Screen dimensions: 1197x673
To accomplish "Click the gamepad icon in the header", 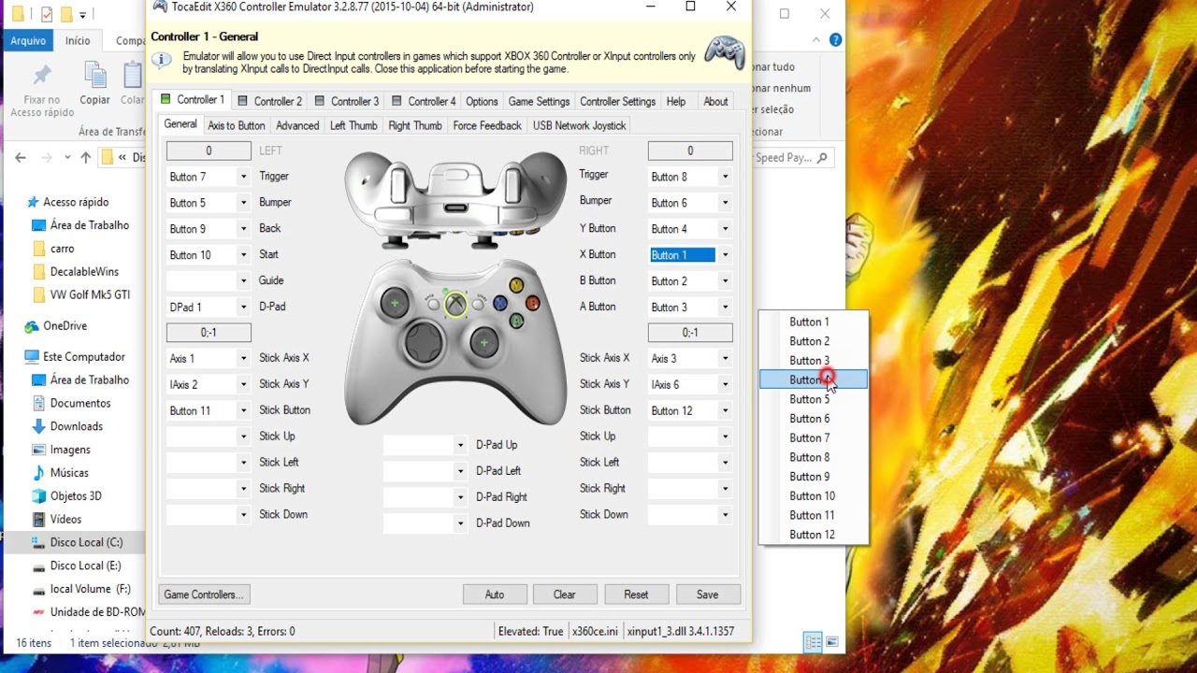I will tap(724, 53).
